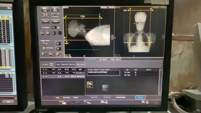Click the middle range tool icon below Individual
The height and width of the screenshot is (113, 201).
52,54
